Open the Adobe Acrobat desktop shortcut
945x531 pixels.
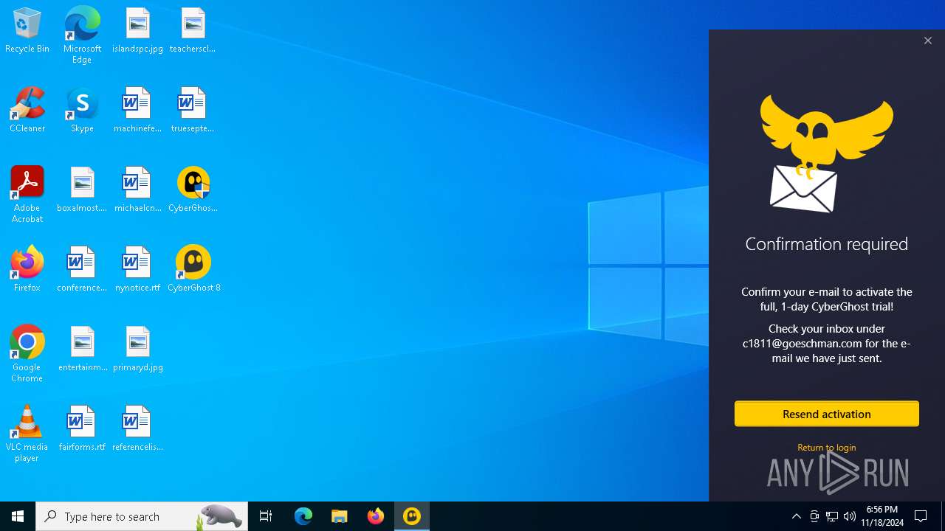(27, 195)
